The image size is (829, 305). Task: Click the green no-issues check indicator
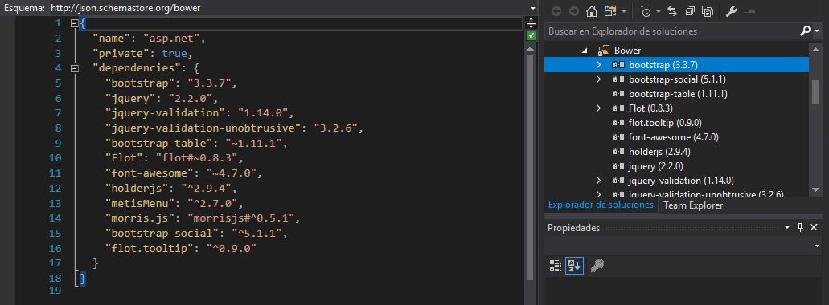(531, 35)
